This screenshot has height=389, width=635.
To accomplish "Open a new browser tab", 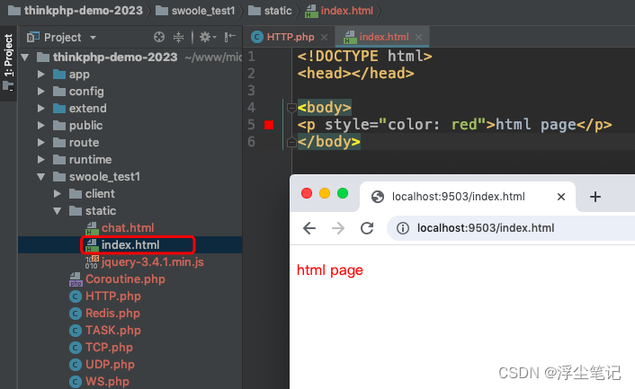I will (x=595, y=197).
